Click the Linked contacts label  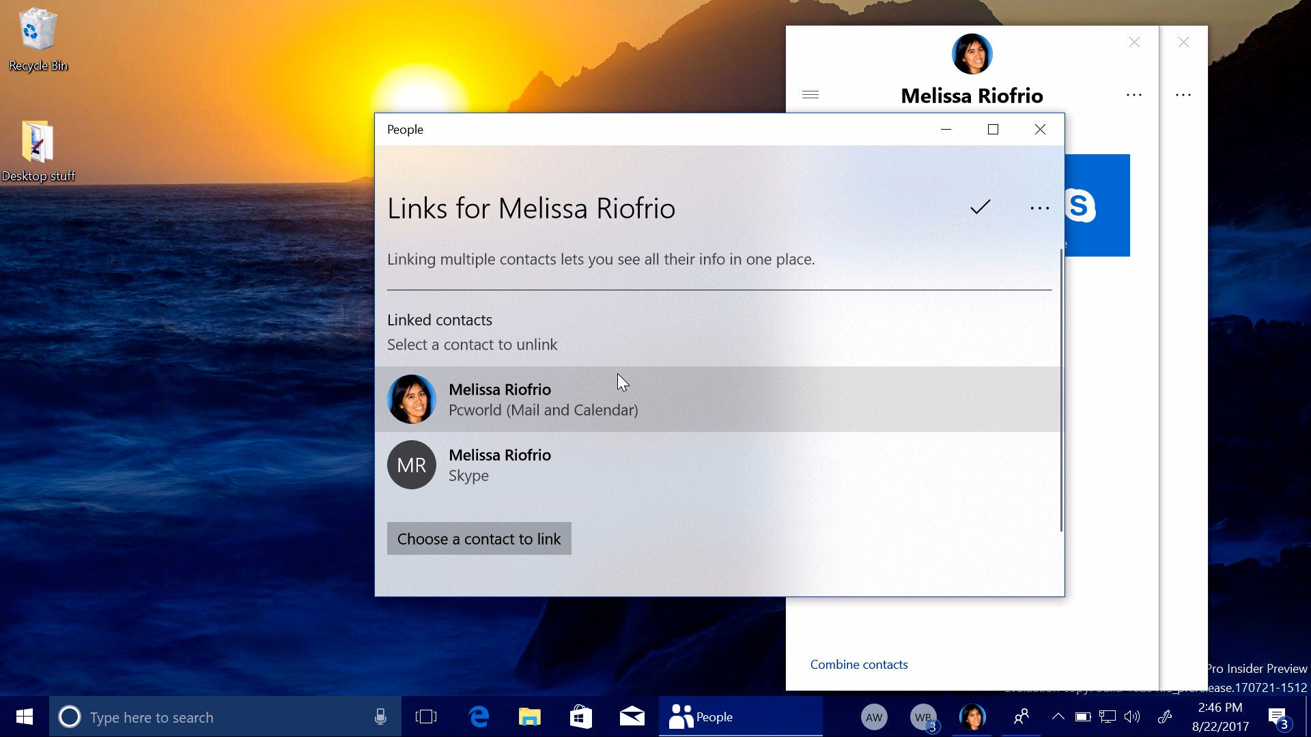(x=440, y=320)
